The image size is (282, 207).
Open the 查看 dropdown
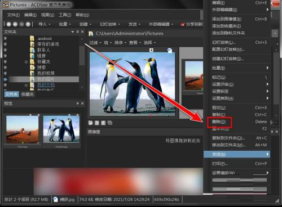[x=135, y=43]
